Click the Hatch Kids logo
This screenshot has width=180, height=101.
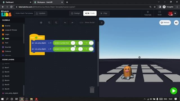click(6, 13)
